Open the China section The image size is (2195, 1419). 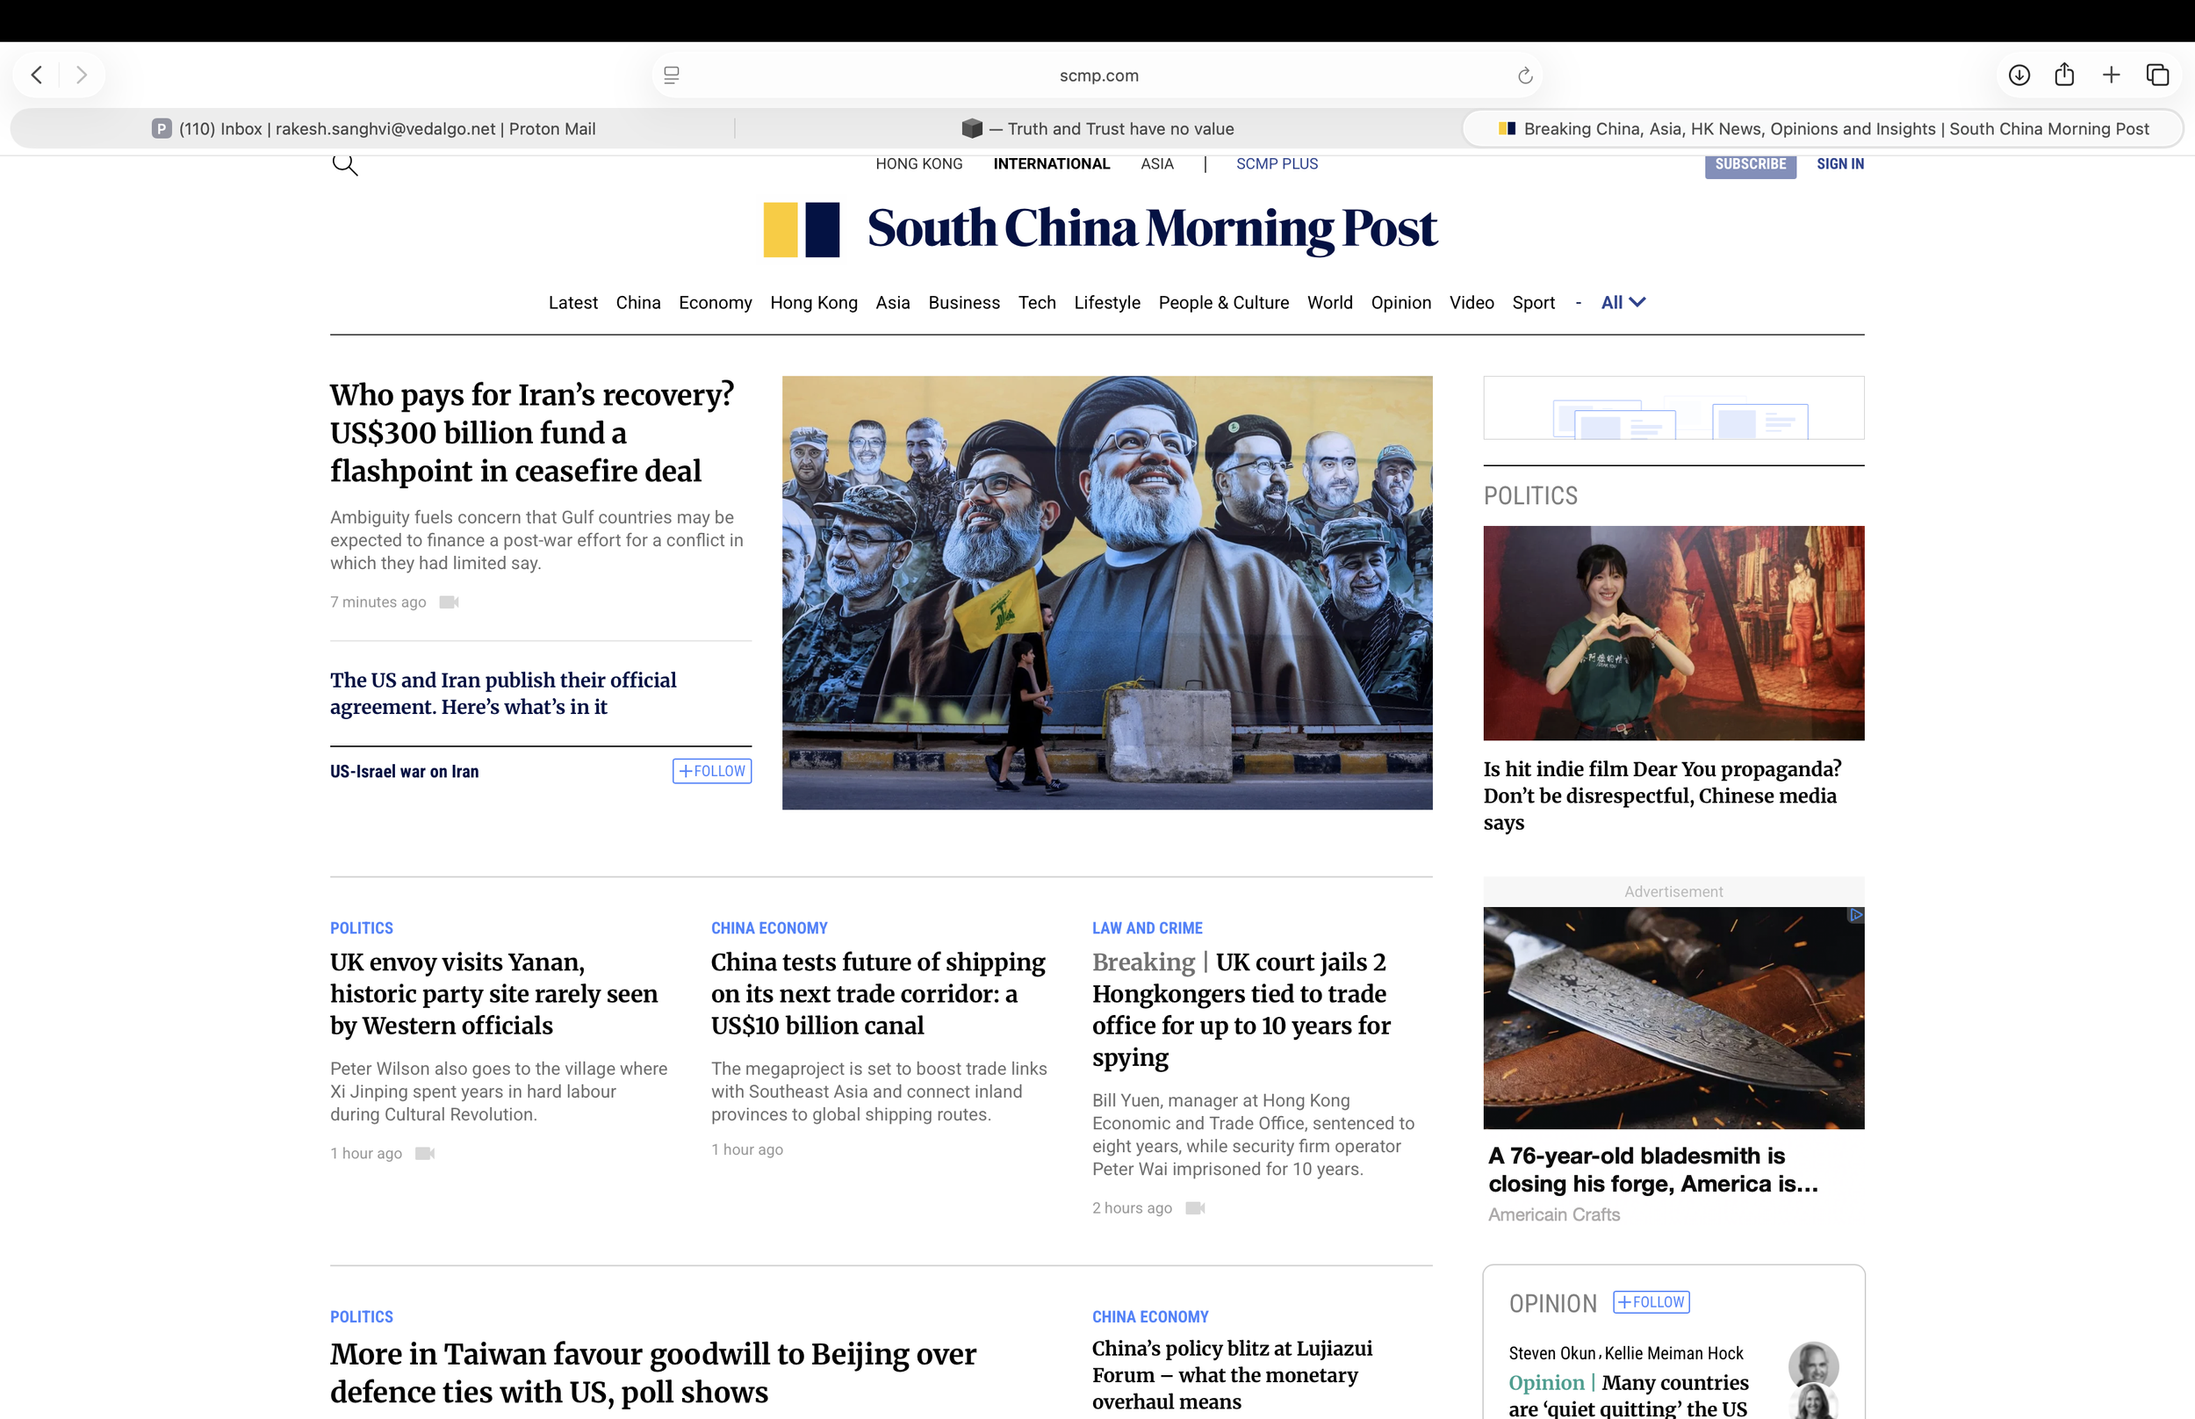click(638, 303)
